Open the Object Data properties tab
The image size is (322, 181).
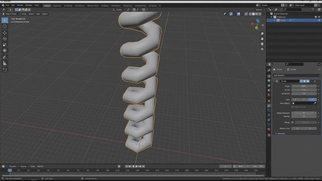click(269, 124)
